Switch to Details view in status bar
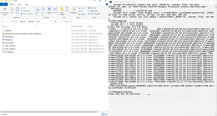Screen dimensions: 217x116 click(103, 114)
